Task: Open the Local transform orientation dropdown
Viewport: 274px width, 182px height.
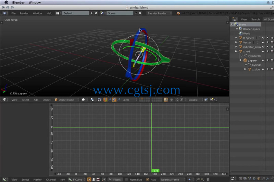Action: [x=130, y=100]
